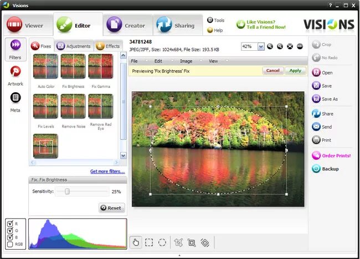Click the help question mark in title bar
Image resolution: width=360 pixels, height=259 pixels.
click(330, 5)
